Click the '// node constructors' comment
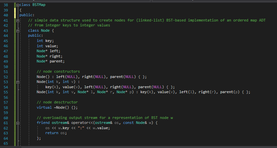This screenshot has width=277, height=148. [x=58, y=71]
